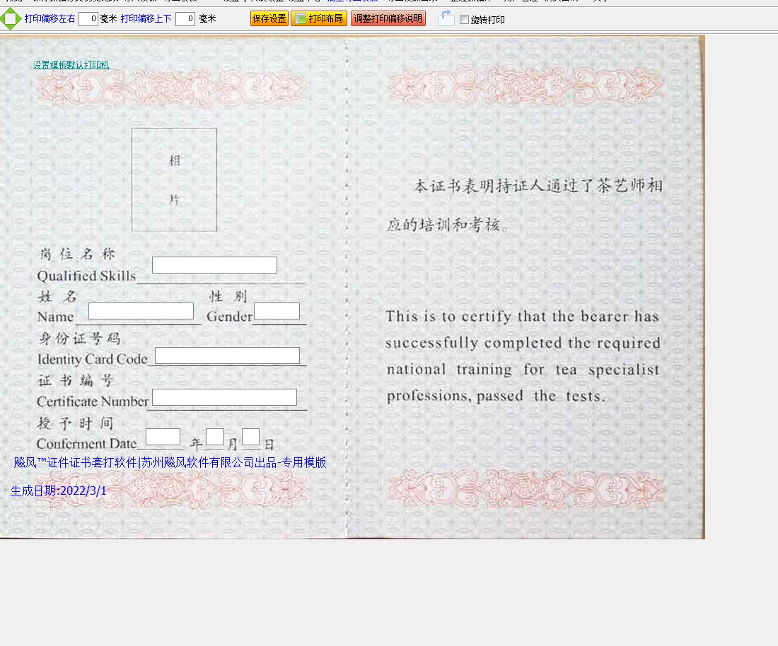Open the 设置模板默认打印机 link
The height and width of the screenshot is (646, 778).
[71, 65]
